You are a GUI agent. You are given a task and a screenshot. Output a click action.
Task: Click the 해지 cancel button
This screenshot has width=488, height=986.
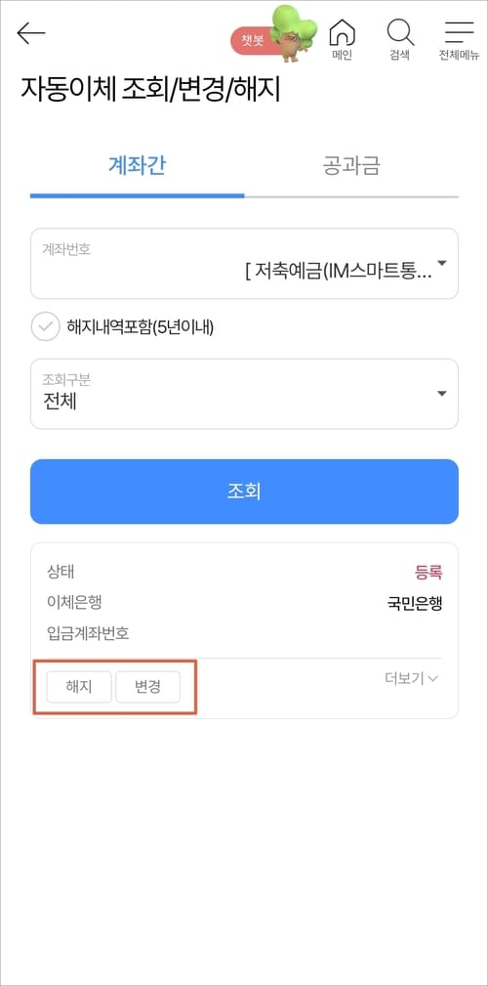(79, 687)
